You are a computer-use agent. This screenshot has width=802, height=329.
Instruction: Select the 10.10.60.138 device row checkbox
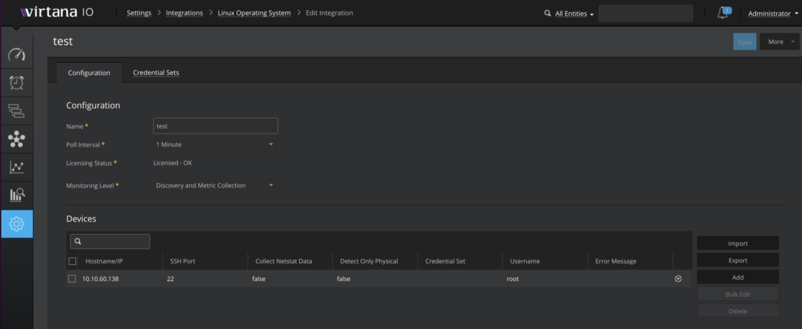click(x=72, y=278)
